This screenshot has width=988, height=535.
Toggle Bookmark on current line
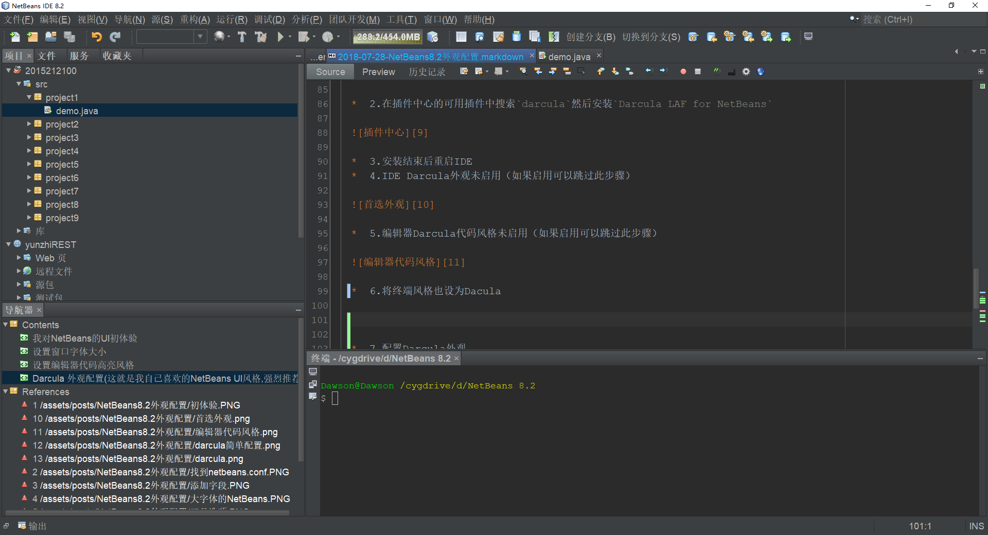(629, 72)
